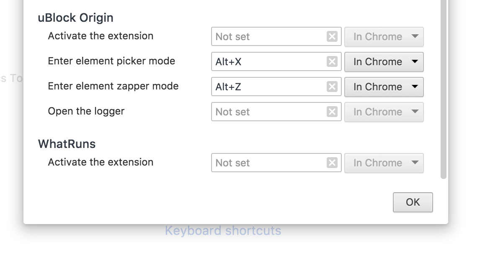
Task: Click the uBlock Origin section heading
Action: coord(75,18)
